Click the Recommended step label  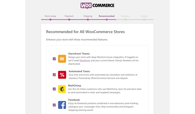[107, 16]
